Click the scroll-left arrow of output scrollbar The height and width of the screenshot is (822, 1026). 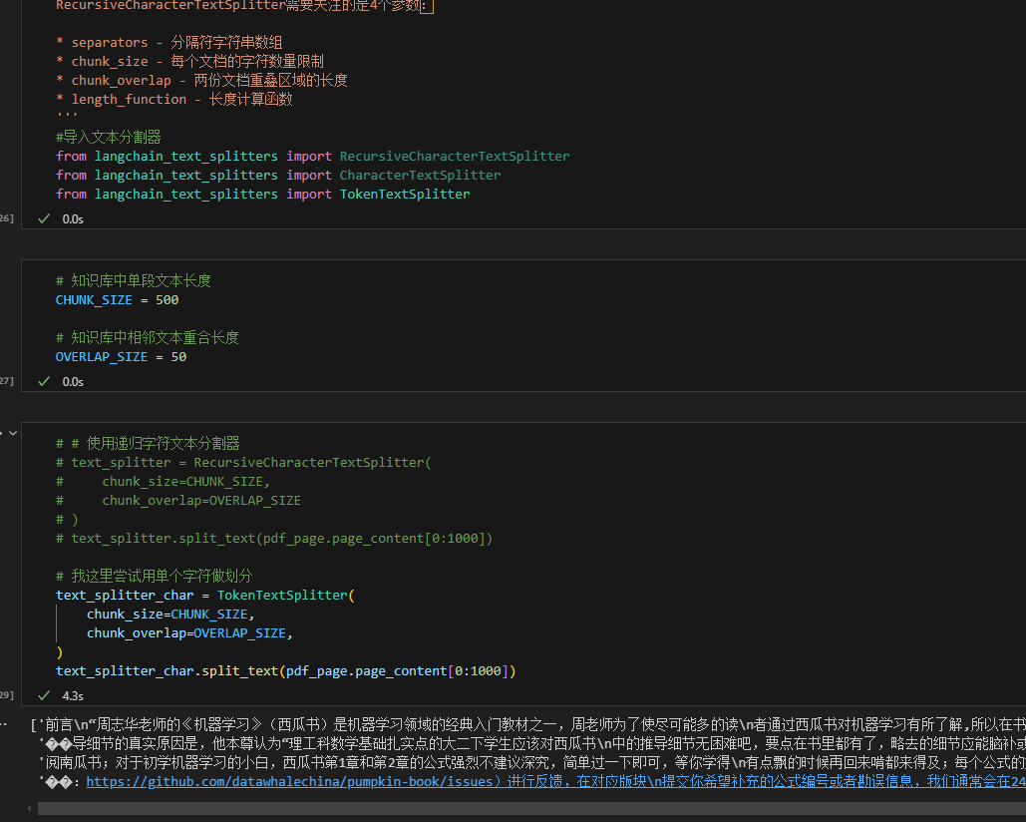click(x=30, y=809)
